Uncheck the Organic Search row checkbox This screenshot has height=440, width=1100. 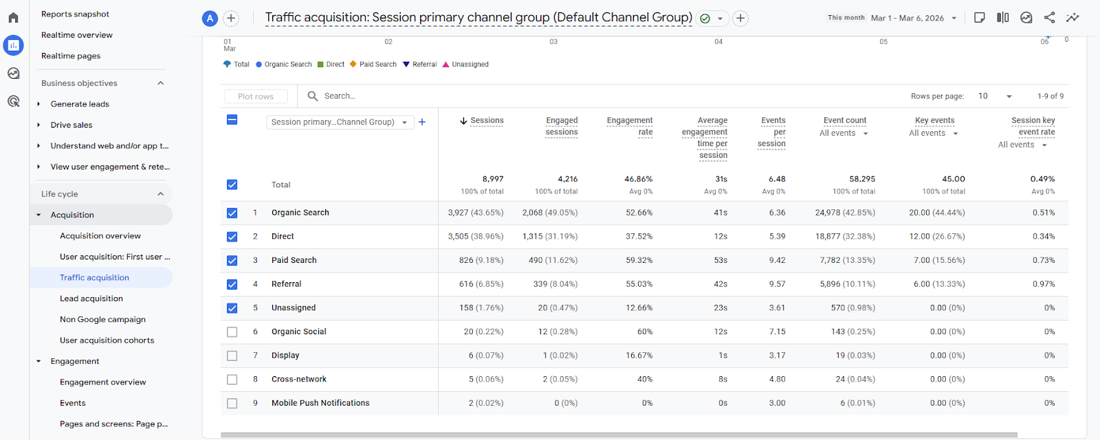pos(232,213)
